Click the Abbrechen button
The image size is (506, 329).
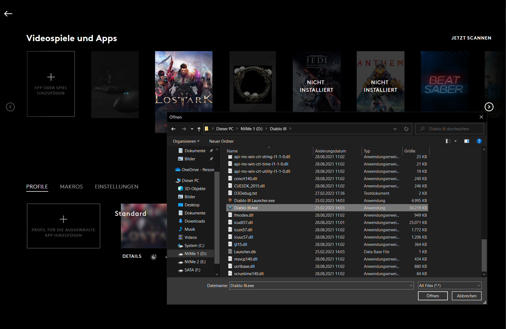coord(466,296)
